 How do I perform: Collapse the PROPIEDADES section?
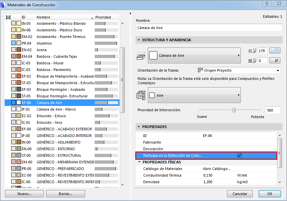pyautogui.click(x=139, y=127)
